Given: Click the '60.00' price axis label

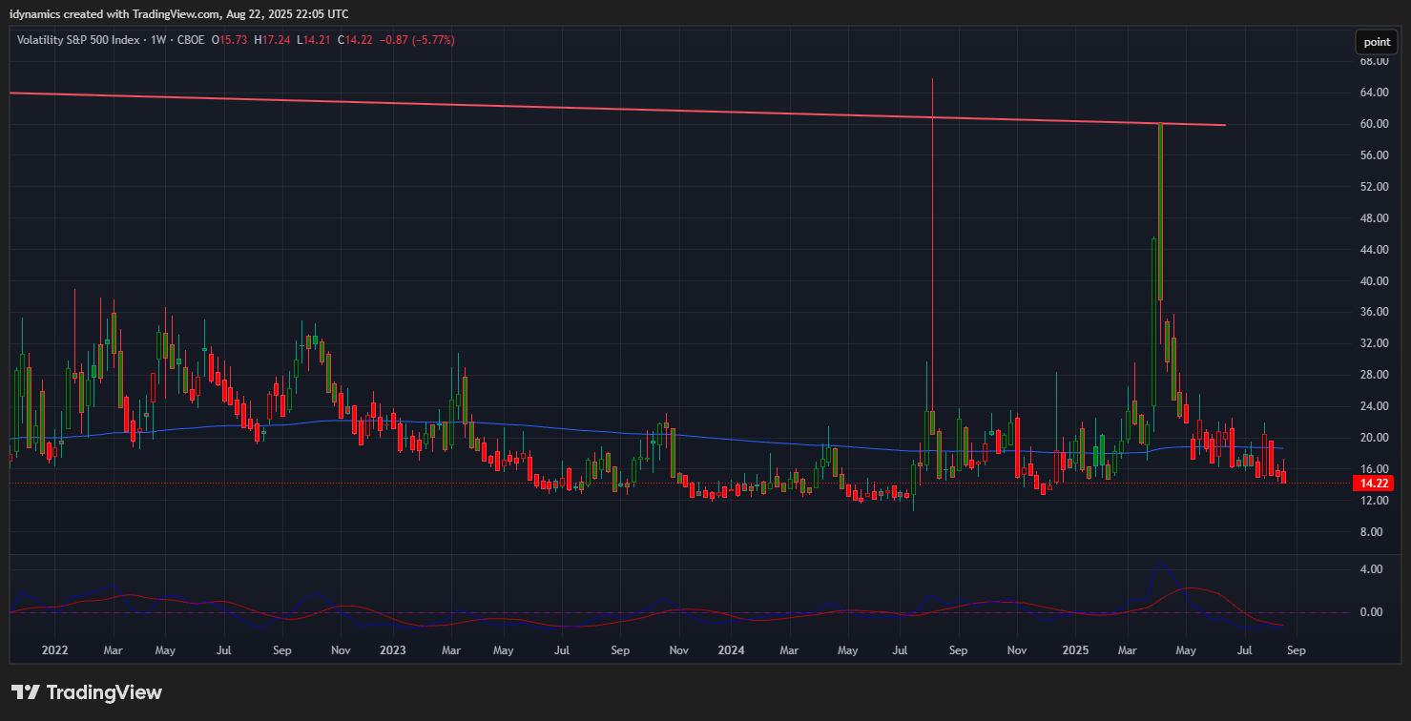Looking at the screenshot, I should (x=1373, y=124).
